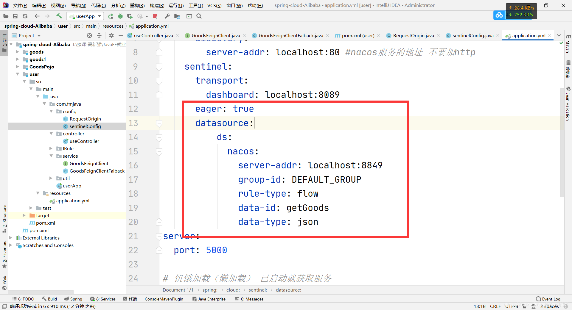Open the Project panel gear options
This screenshot has width=572, height=310.
tap(111, 35)
